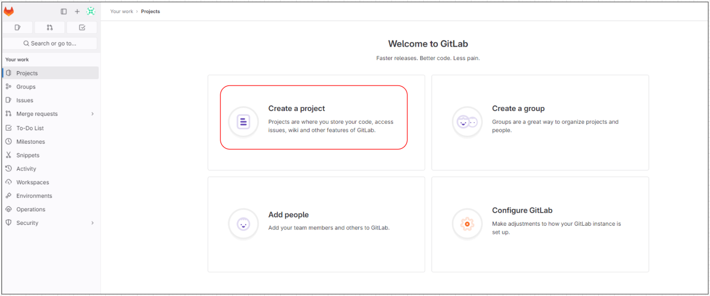Toggle the sidebar collapse icon
This screenshot has height=296, width=710.
click(64, 12)
